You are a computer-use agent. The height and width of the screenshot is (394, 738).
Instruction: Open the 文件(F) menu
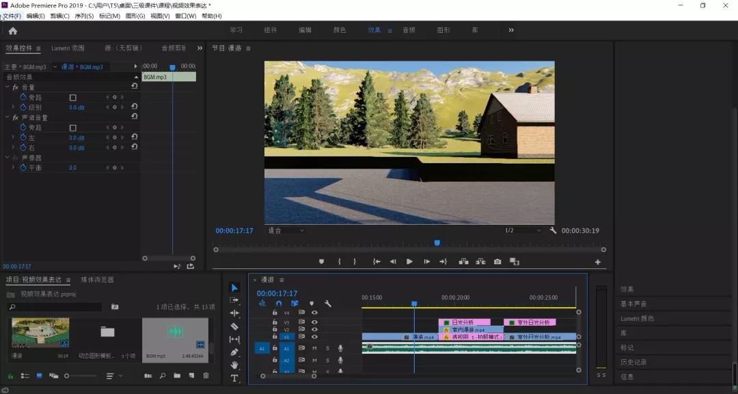click(x=12, y=16)
